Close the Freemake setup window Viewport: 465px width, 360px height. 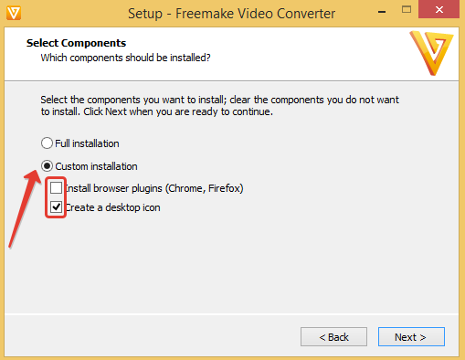439,9
